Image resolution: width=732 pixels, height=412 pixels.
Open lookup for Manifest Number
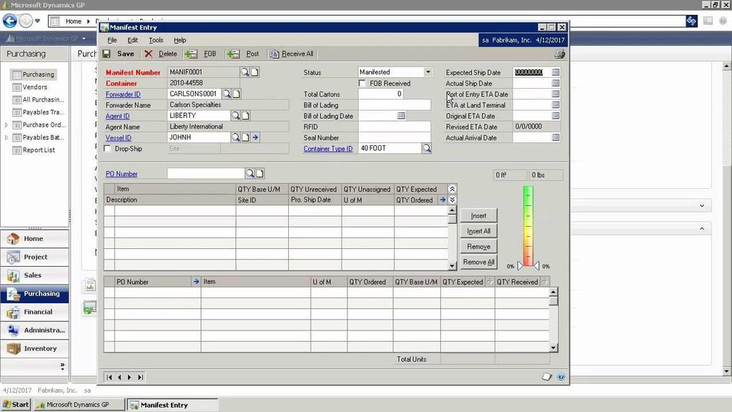click(244, 72)
